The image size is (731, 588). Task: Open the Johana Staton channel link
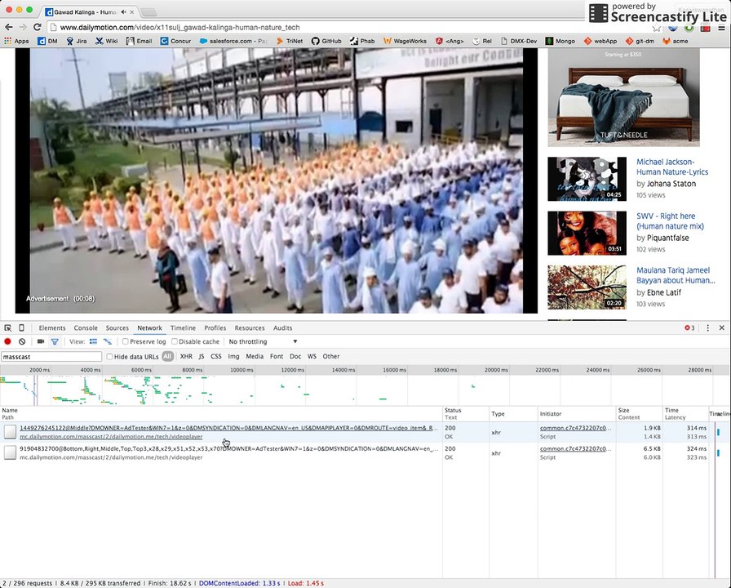pos(671,184)
